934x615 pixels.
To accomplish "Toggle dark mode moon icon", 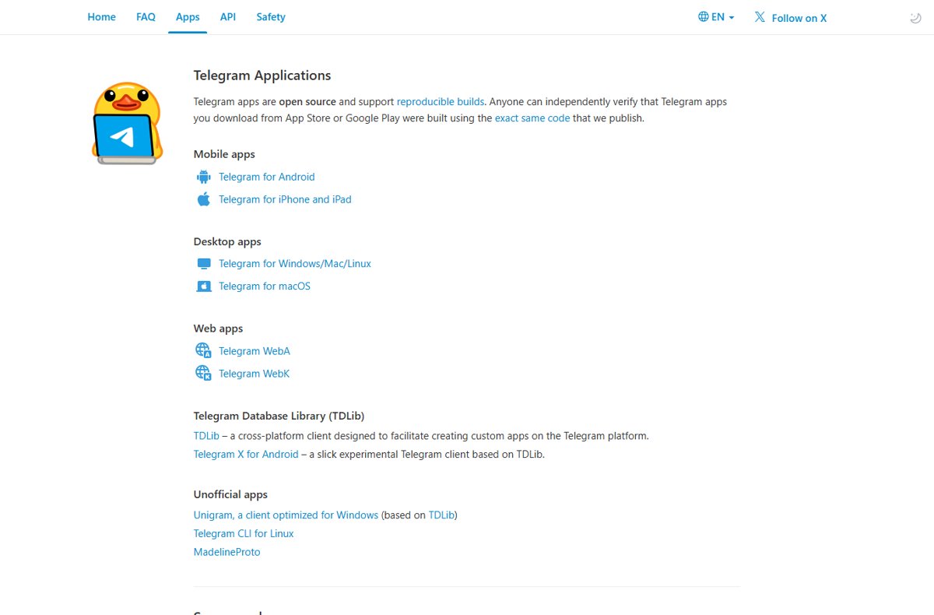I will [x=915, y=18].
